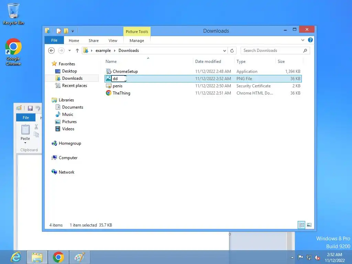This screenshot has height=264, width=352.
Task: Switch to the Share ribbon tab
Action: 93,41
